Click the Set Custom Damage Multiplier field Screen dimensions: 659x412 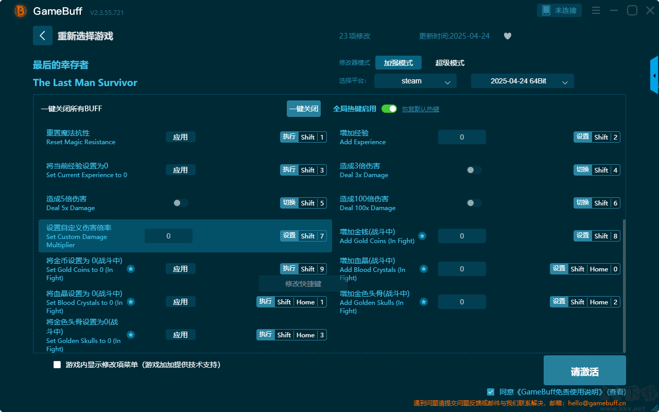coord(168,236)
